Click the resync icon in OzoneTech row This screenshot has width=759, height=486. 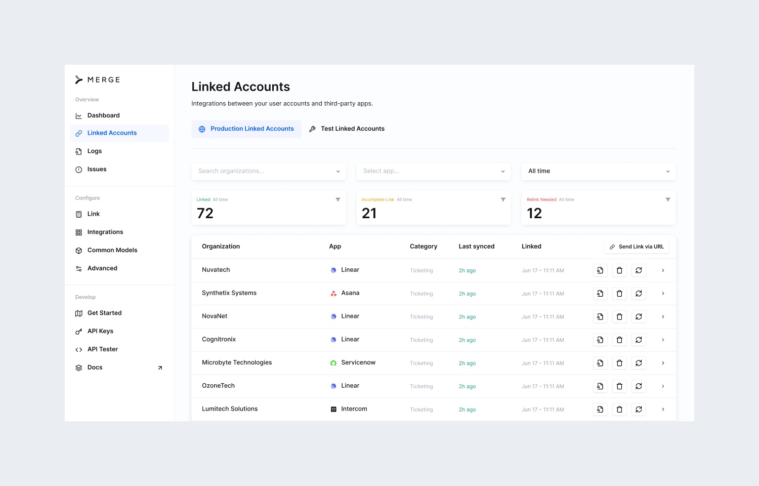[639, 386]
